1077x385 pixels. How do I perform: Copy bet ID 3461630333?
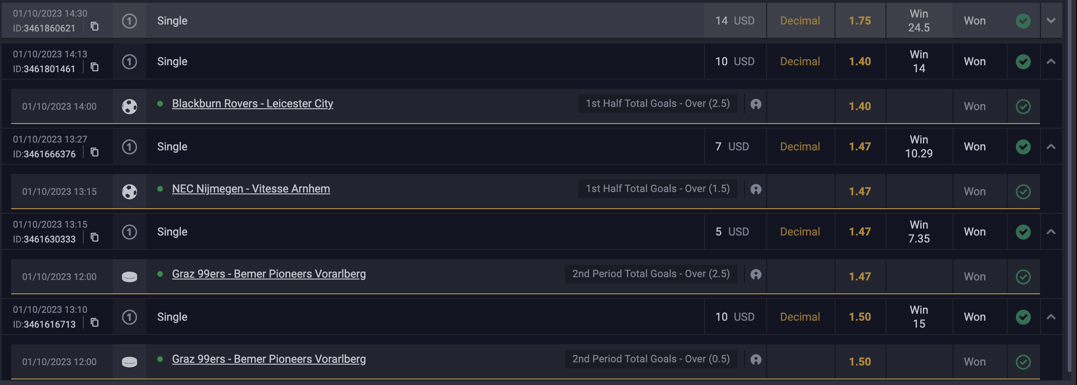coord(94,237)
